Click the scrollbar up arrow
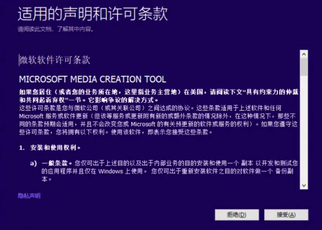 click(304, 54)
